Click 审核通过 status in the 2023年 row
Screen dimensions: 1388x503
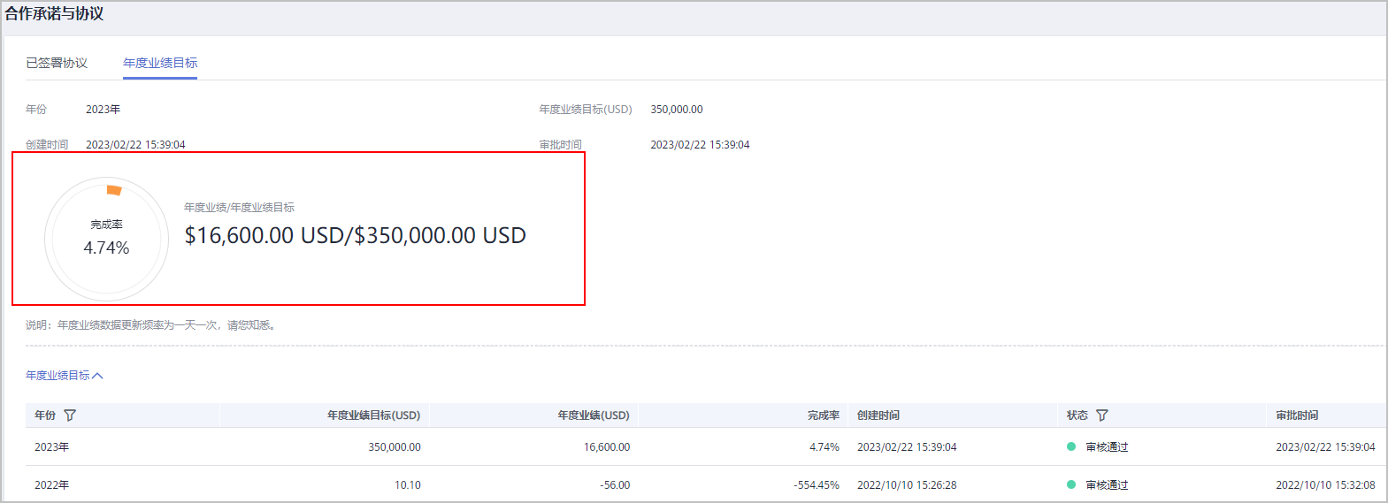coord(1107,447)
